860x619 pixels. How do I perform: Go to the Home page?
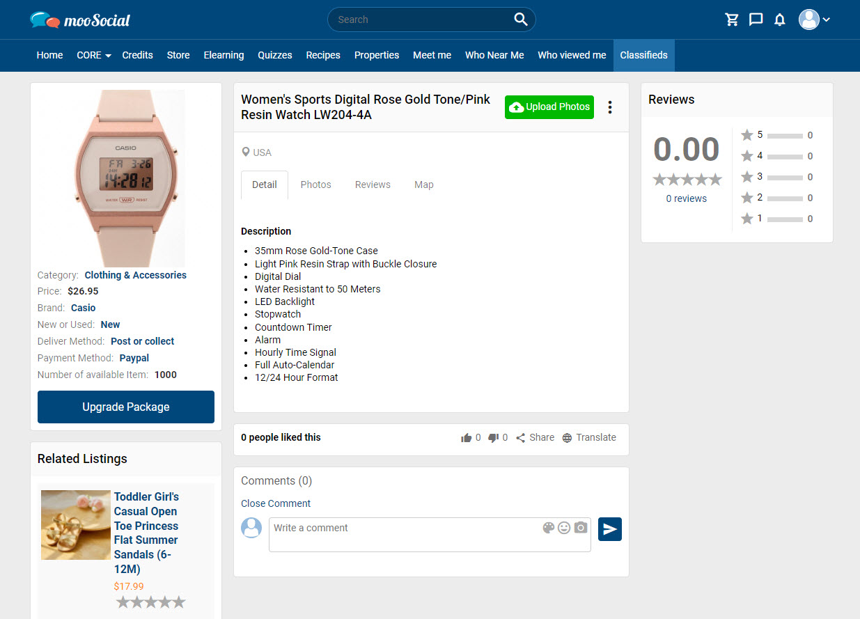point(49,55)
